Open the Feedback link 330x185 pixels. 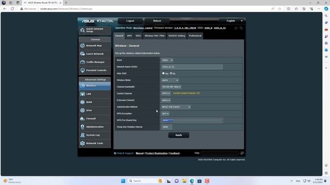pos(174,153)
